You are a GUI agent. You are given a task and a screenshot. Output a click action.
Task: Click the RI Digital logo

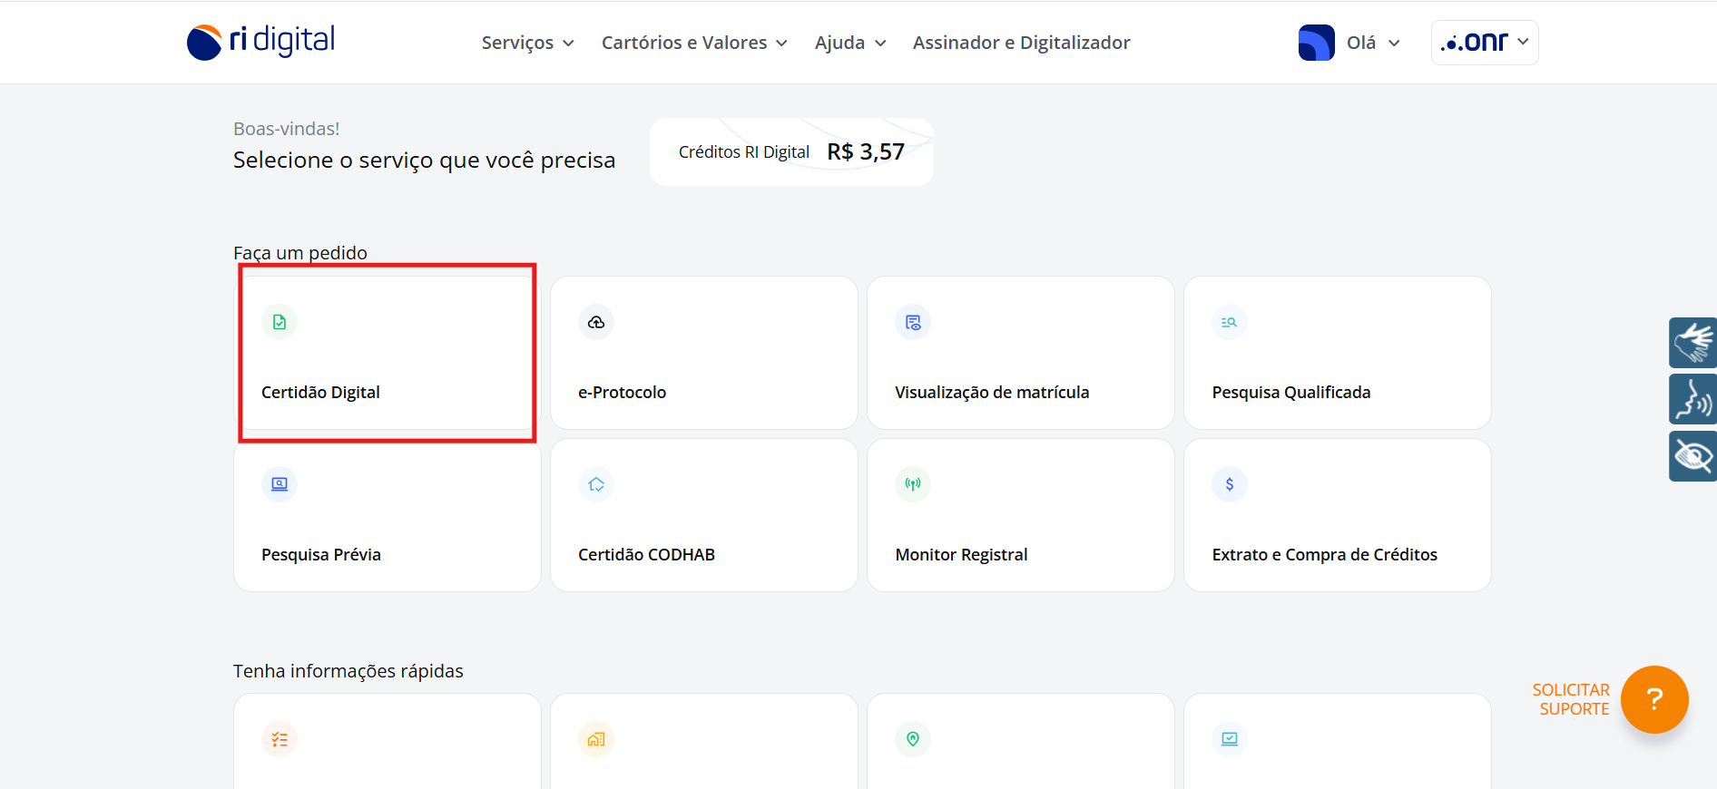point(261,42)
